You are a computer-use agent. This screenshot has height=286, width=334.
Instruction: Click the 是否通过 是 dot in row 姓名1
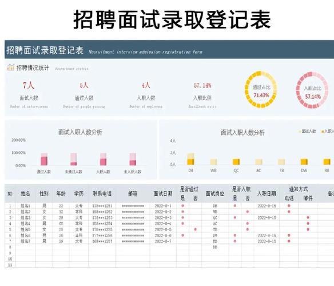point(182,206)
